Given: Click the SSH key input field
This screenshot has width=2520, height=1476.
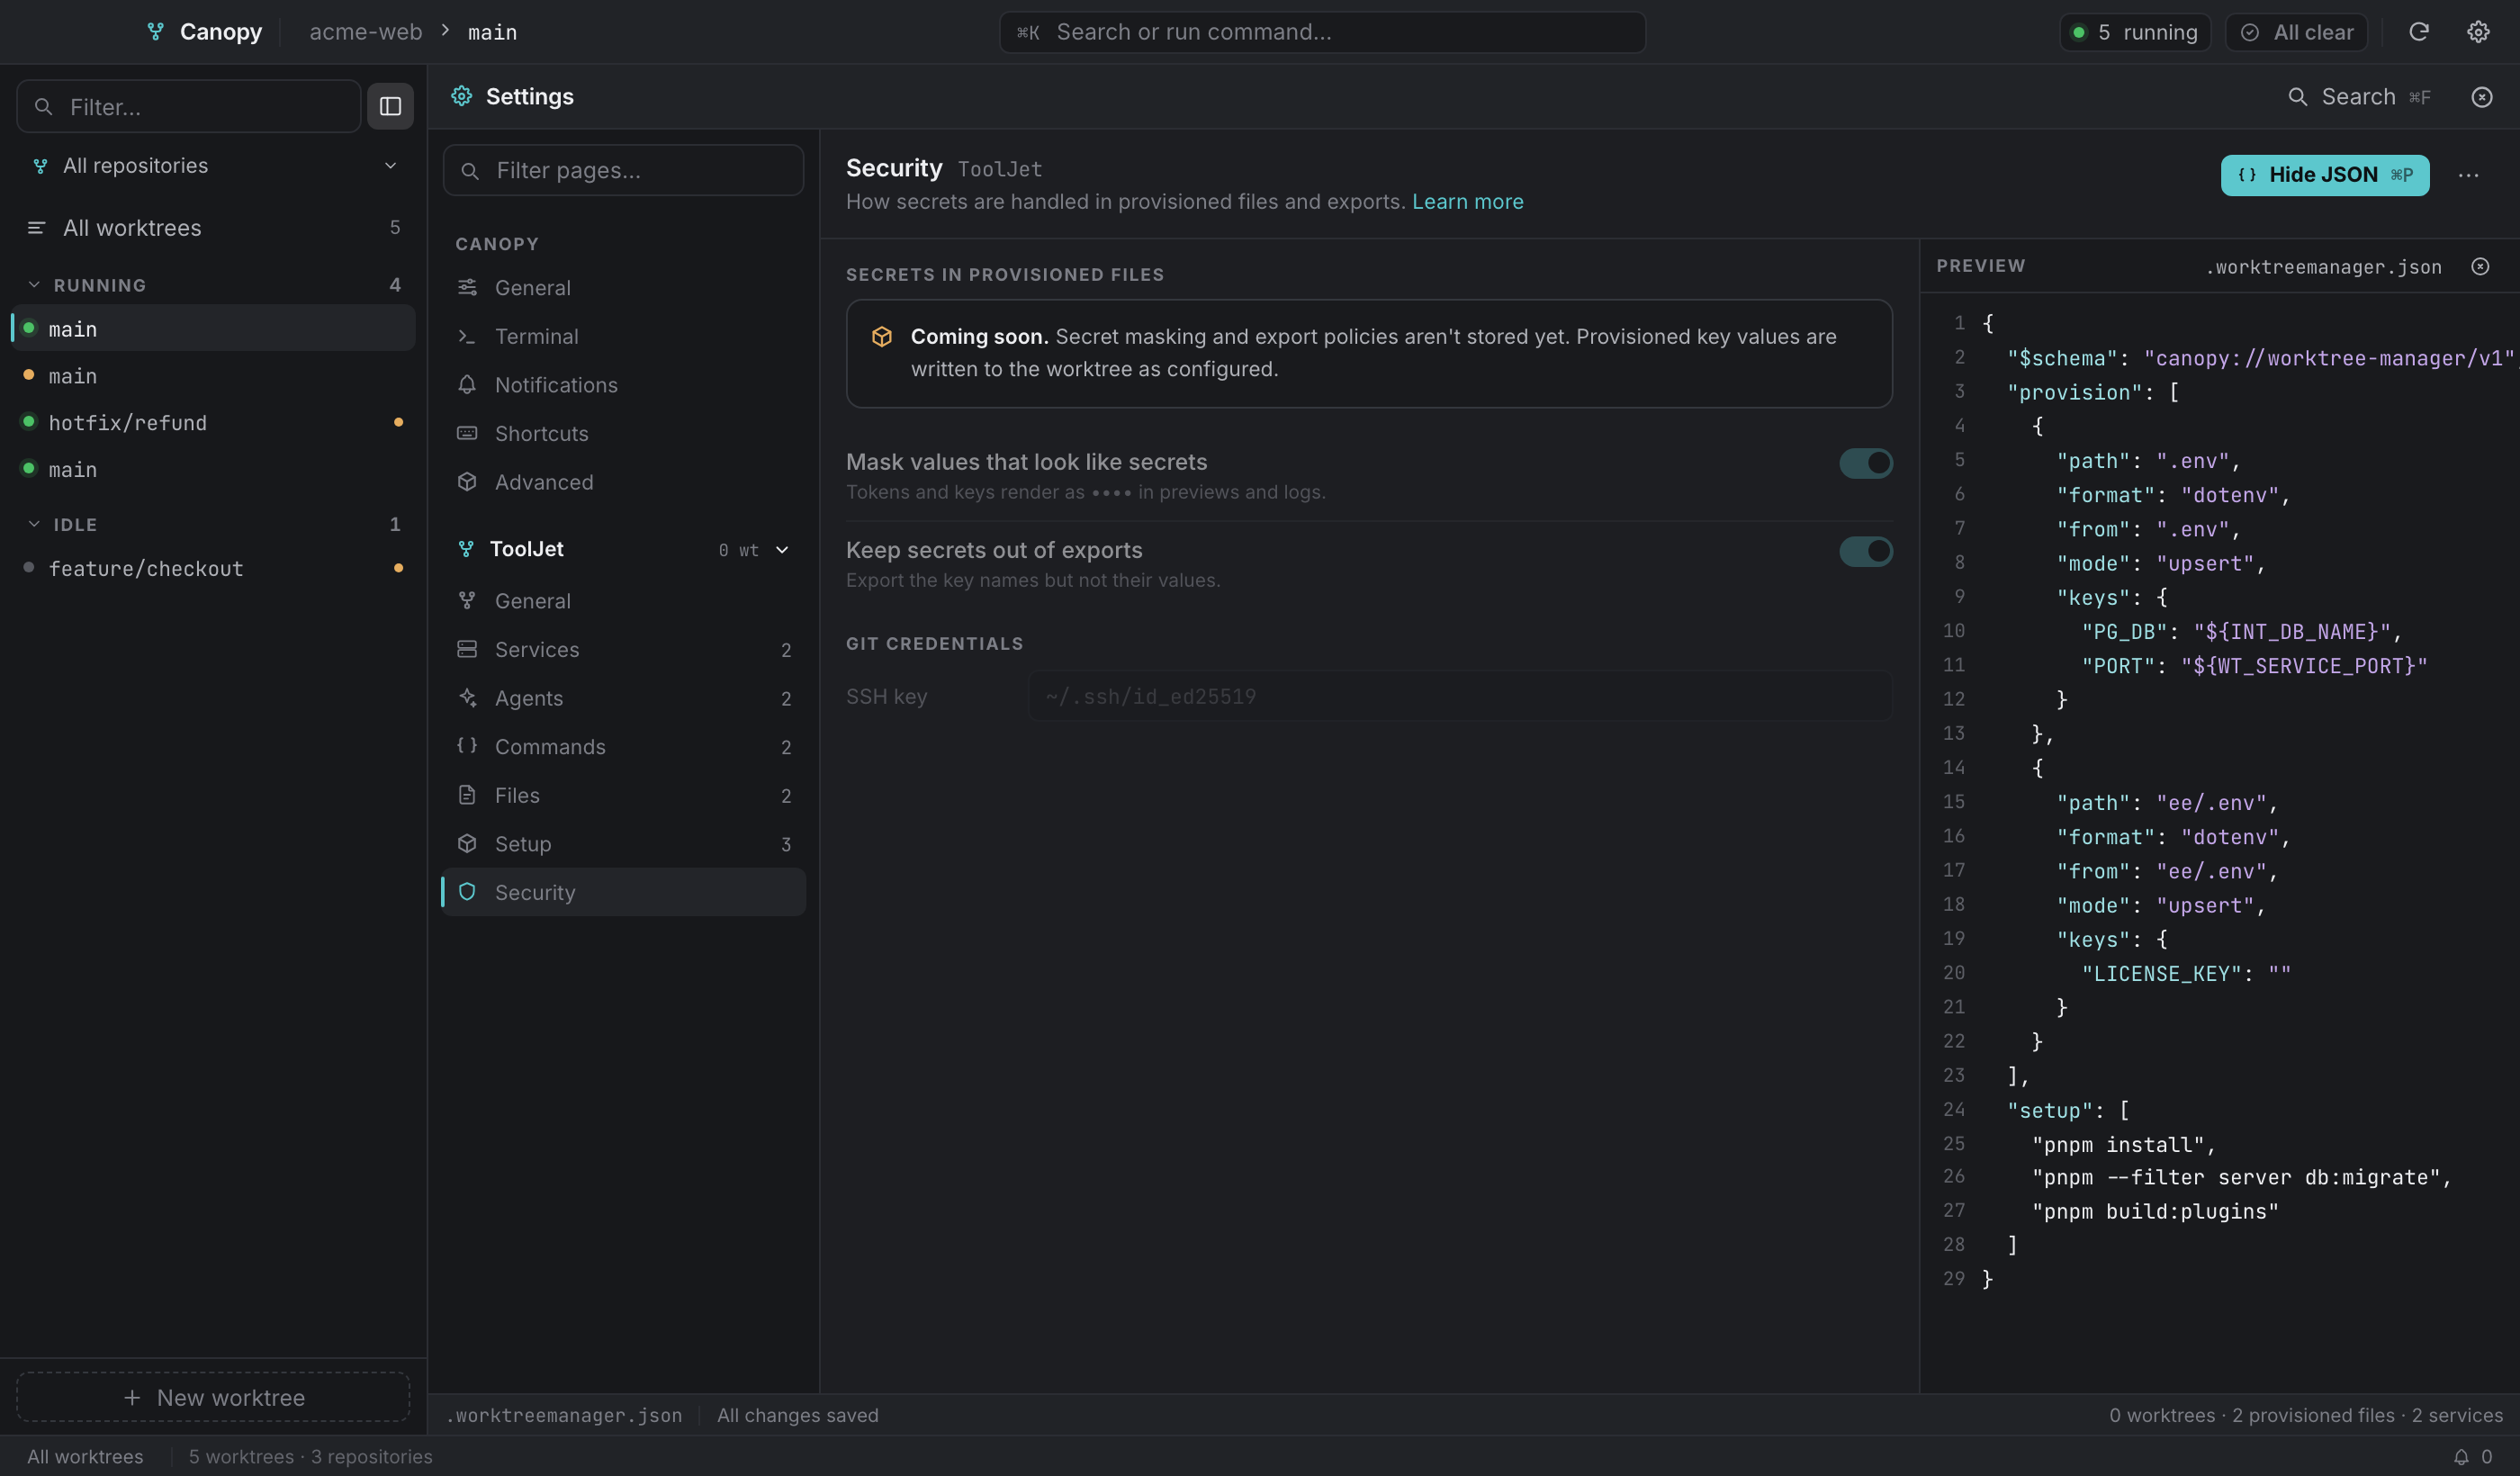Looking at the screenshot, I should 1460,696.
